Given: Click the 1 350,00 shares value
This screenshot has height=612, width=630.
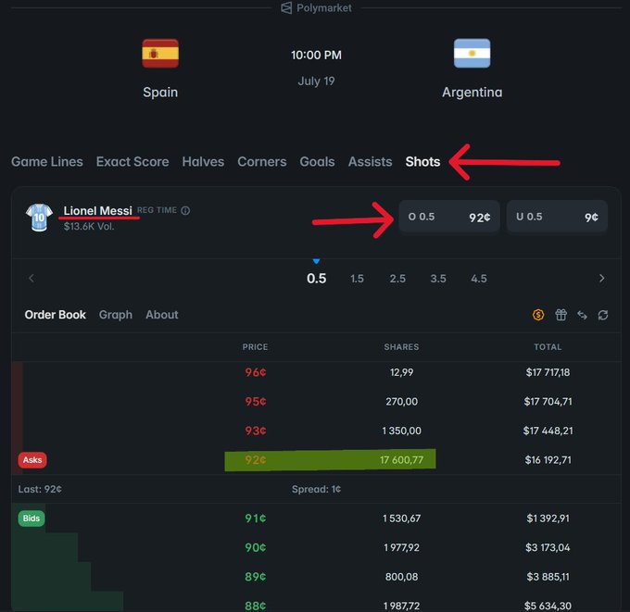Looking at the screenshot, I should click(402, 431).
